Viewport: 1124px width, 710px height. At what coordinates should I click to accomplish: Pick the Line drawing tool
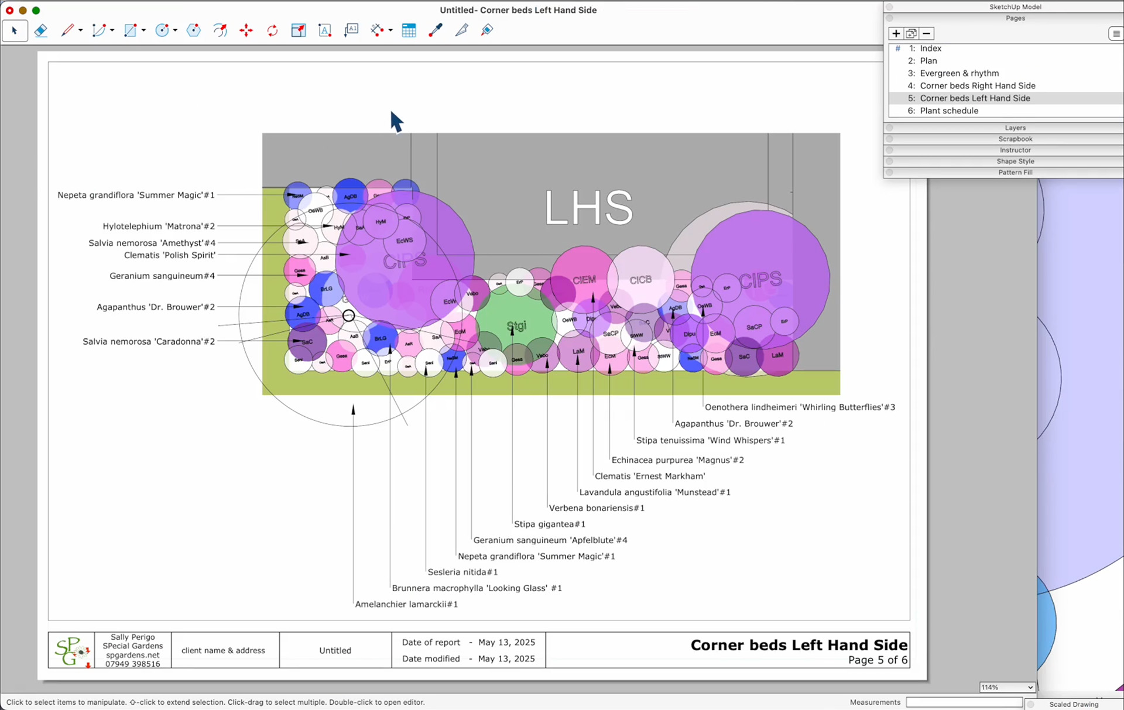point(66,30)
